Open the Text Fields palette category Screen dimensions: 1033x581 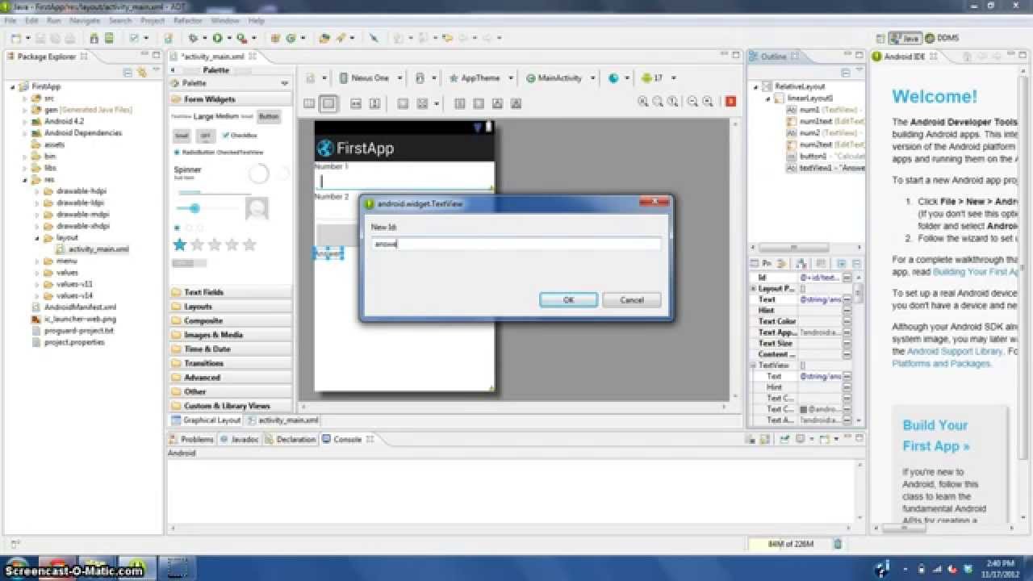[x=230, y=292]
